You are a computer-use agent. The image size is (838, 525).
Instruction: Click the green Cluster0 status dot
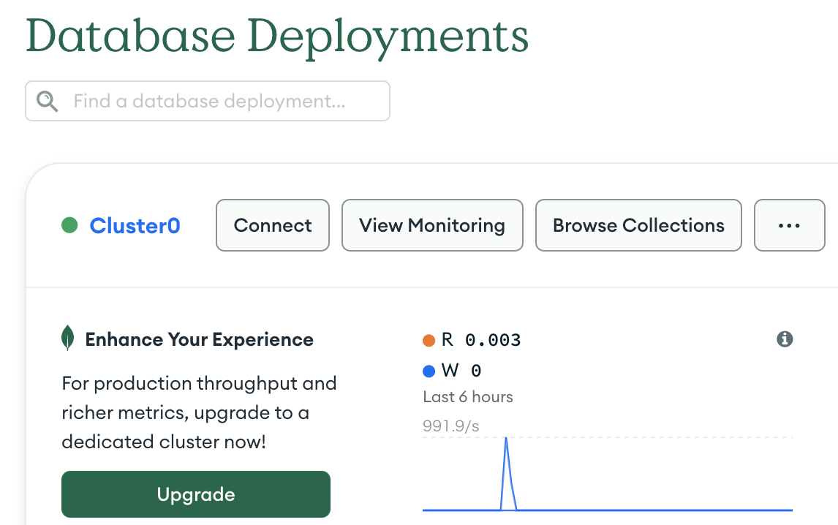69,225
